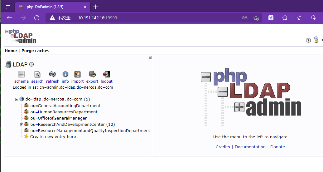Image resolution: width=323 pixels, height=172 pixels.
Task: Open the Donate link
Action: [277, 147]
